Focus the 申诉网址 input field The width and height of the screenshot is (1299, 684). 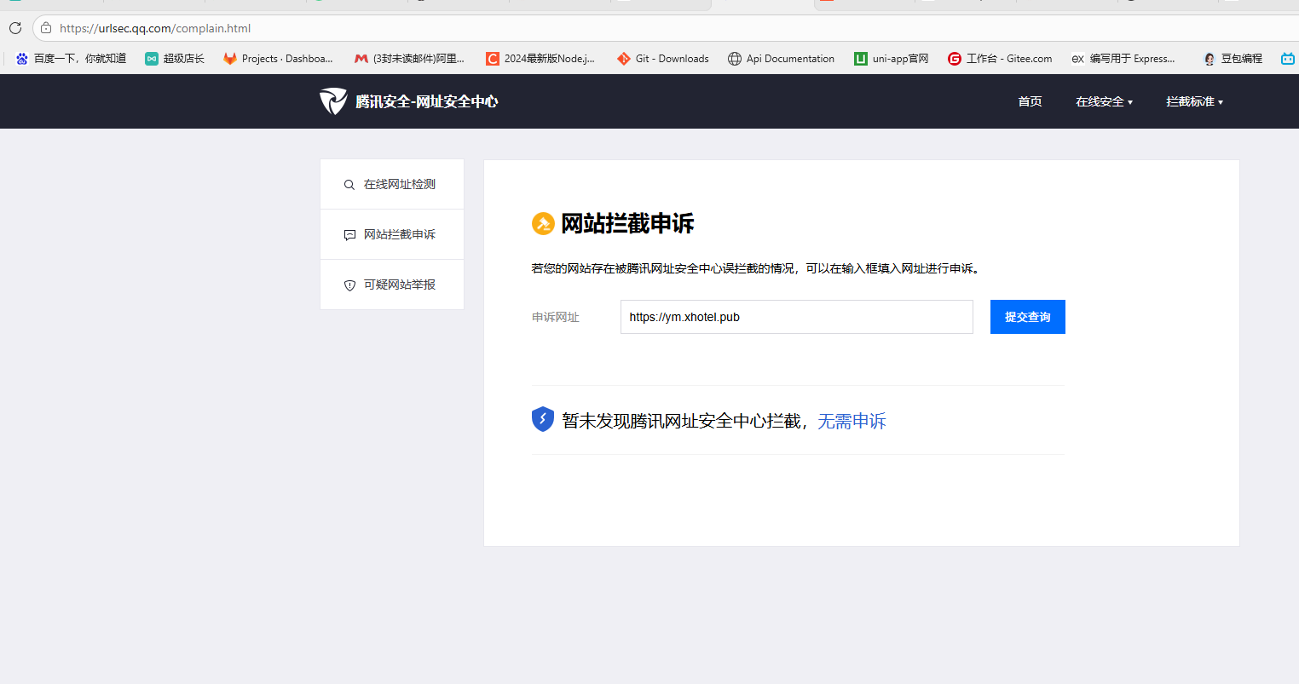(797, 317)
